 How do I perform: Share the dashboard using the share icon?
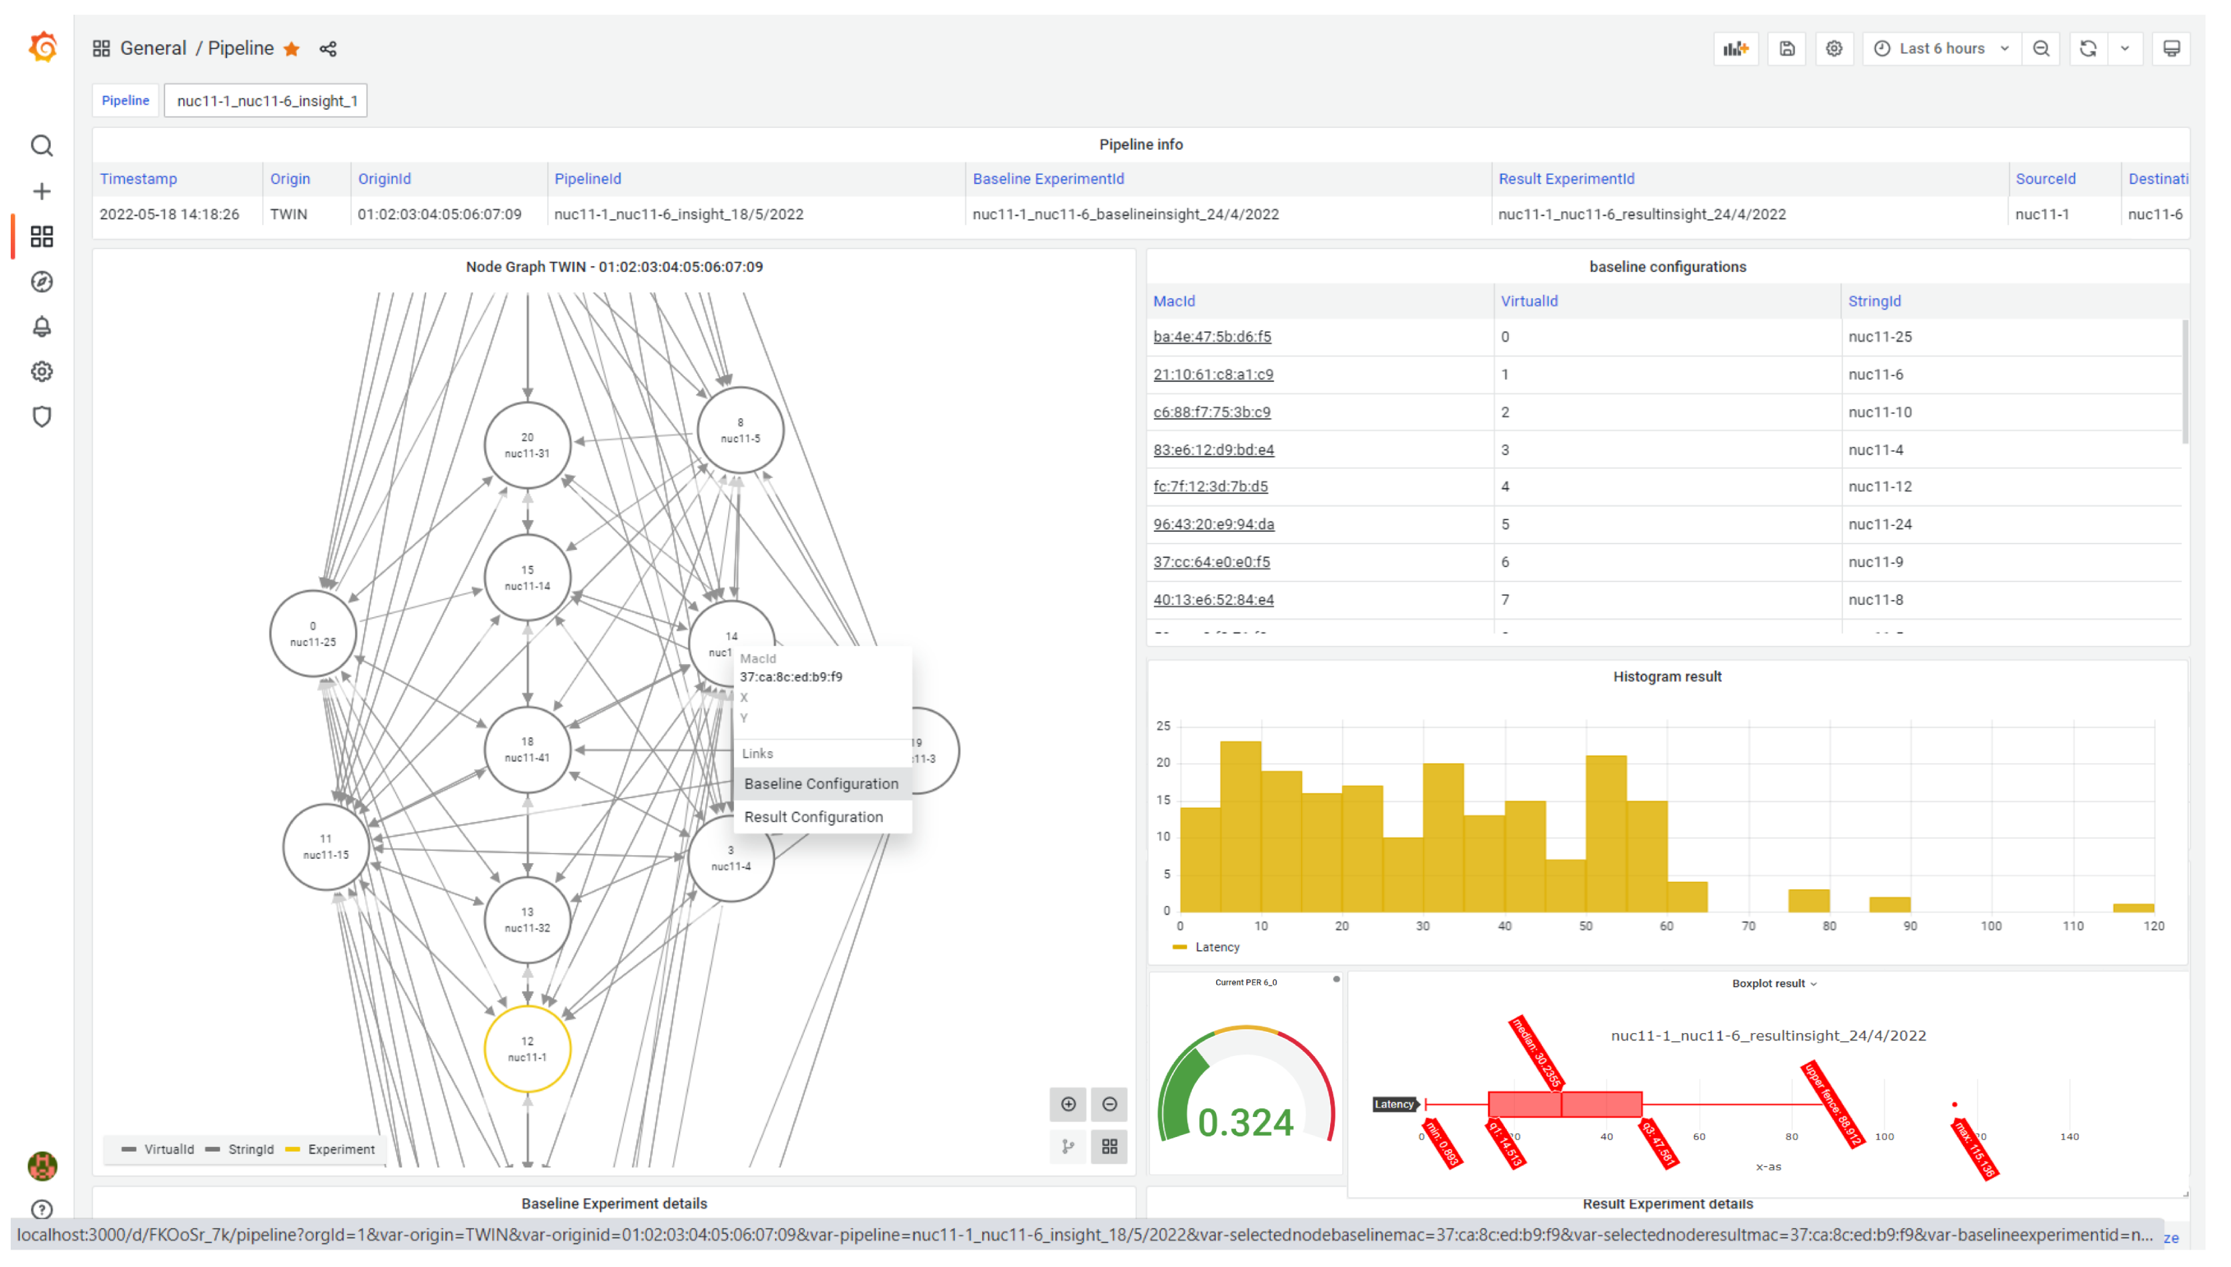[327, 49]
